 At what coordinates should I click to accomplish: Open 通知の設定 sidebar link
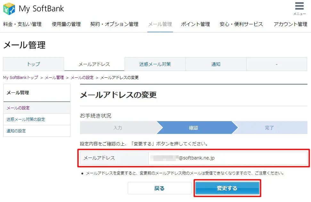tap(16, 131)
